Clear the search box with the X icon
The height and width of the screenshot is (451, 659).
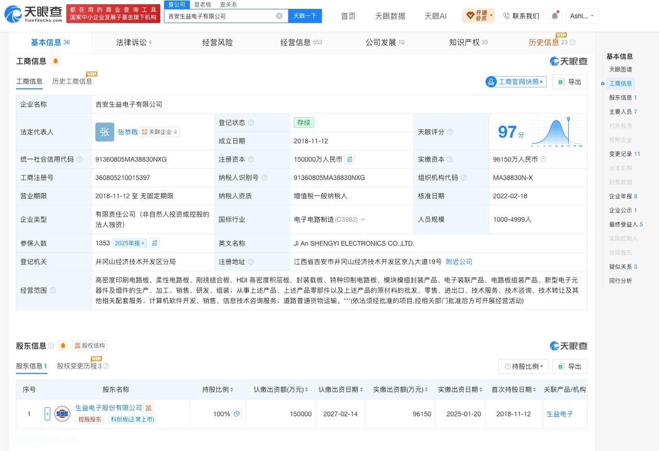pyautogui.click(x=279, y=16)
